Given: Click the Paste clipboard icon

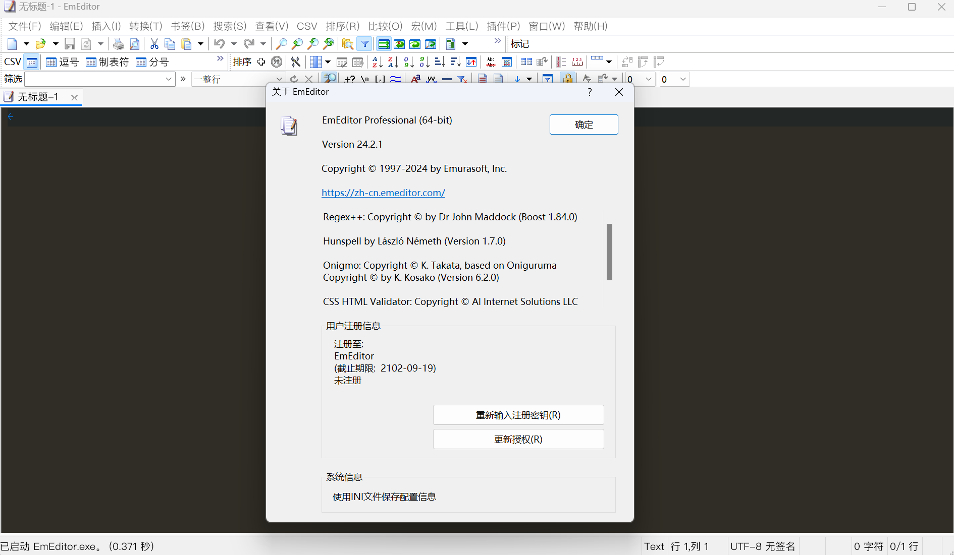Looking at the screenshot, I should coord(187,44).
